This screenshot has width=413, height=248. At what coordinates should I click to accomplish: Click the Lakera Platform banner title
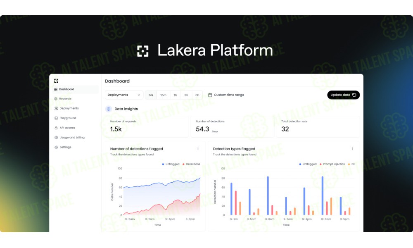[x=215, y=50]
